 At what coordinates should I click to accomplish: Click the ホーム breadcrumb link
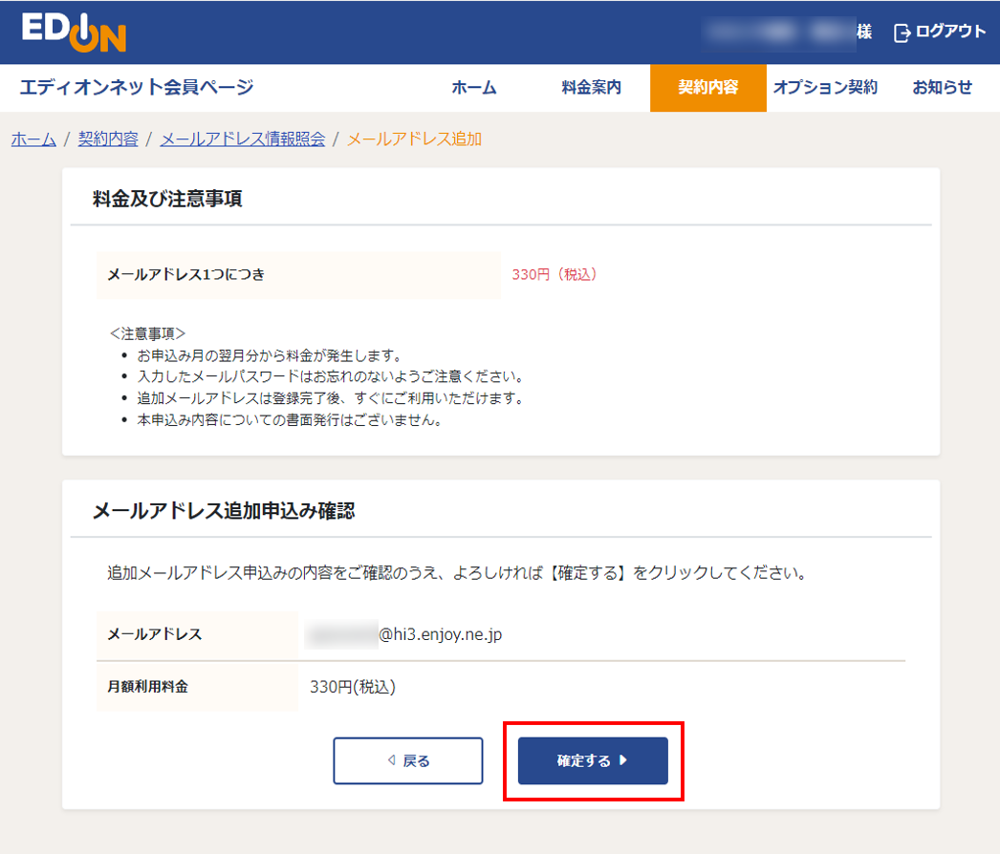click(33, 139)
